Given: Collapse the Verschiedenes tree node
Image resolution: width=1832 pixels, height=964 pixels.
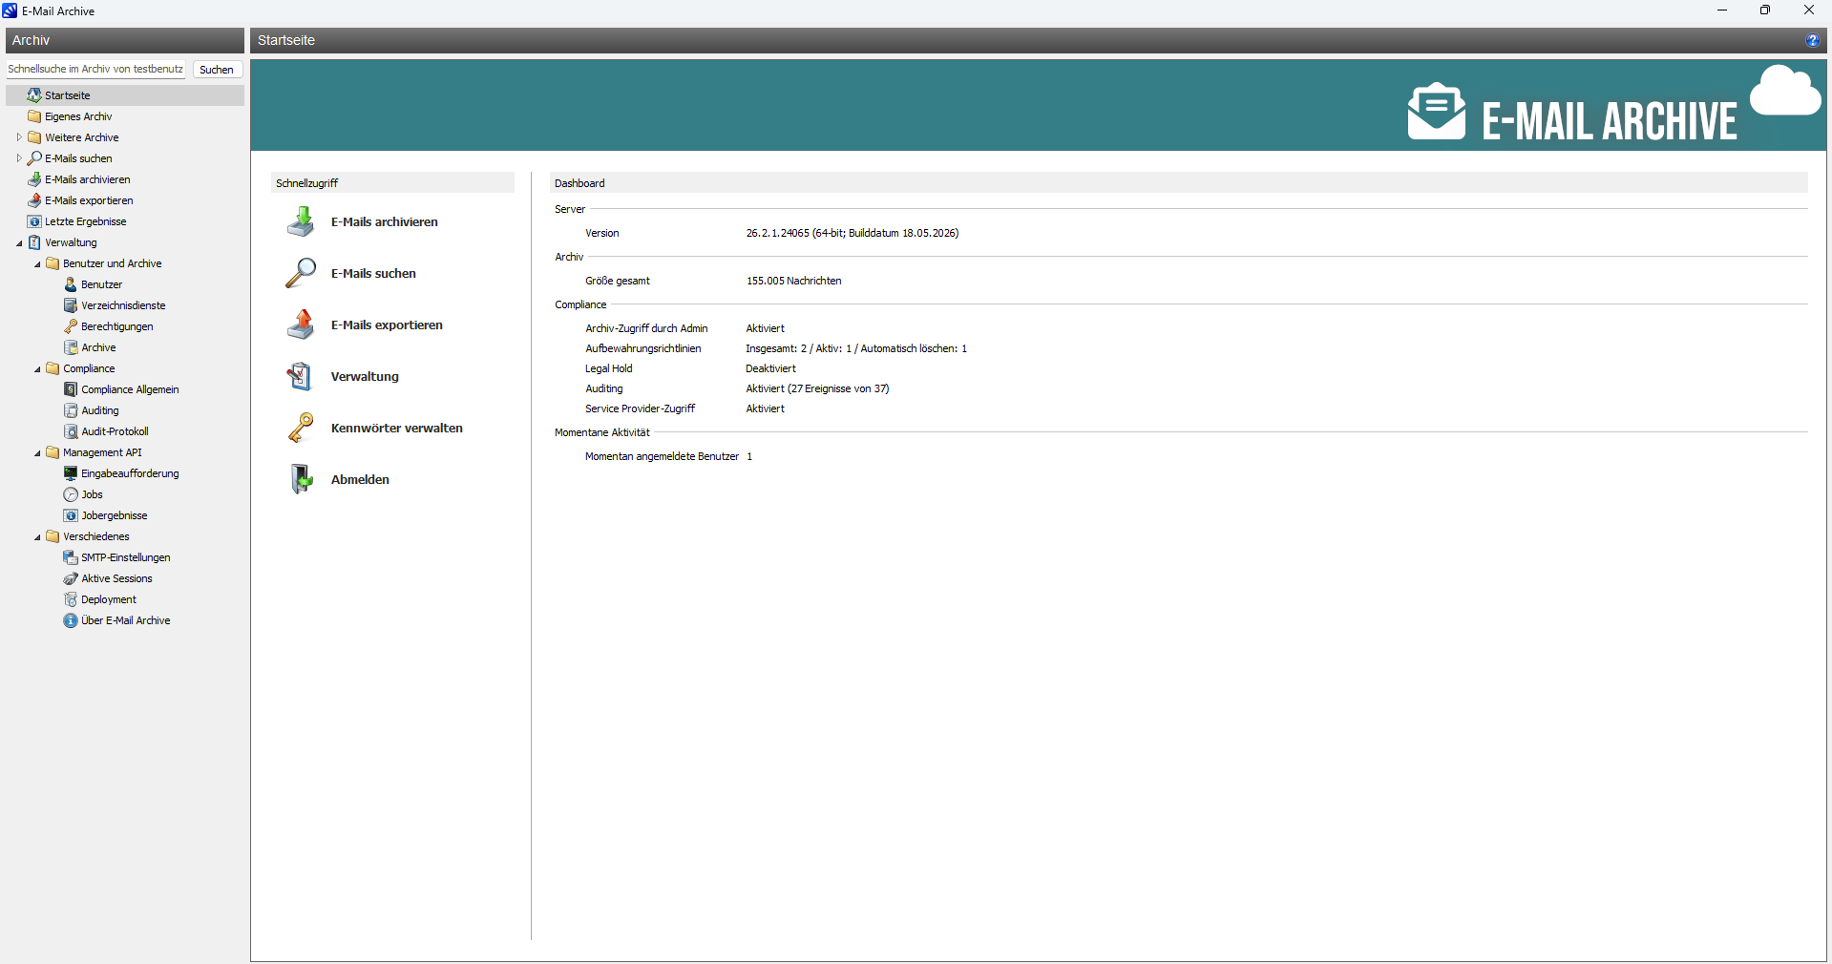Looking at the screenshot, I should 37,537.
